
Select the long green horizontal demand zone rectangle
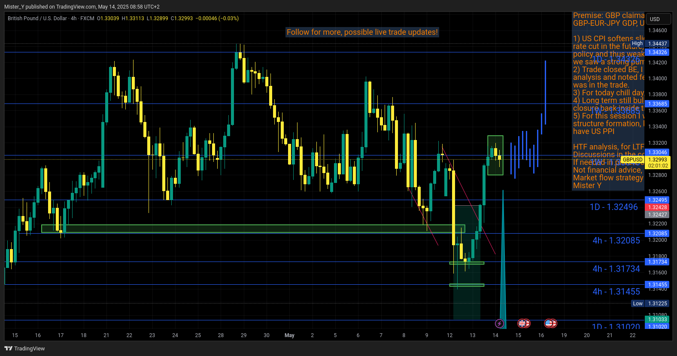(253, 228)
